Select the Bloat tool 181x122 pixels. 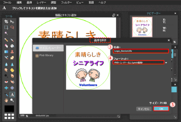pos(6,88)
